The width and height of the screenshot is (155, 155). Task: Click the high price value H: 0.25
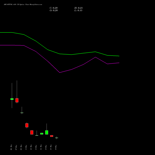coord(78,8)
